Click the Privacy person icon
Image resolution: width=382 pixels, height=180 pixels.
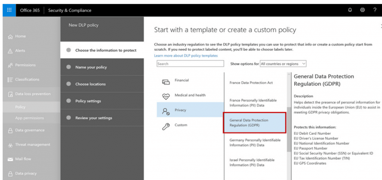pos(166,111)
